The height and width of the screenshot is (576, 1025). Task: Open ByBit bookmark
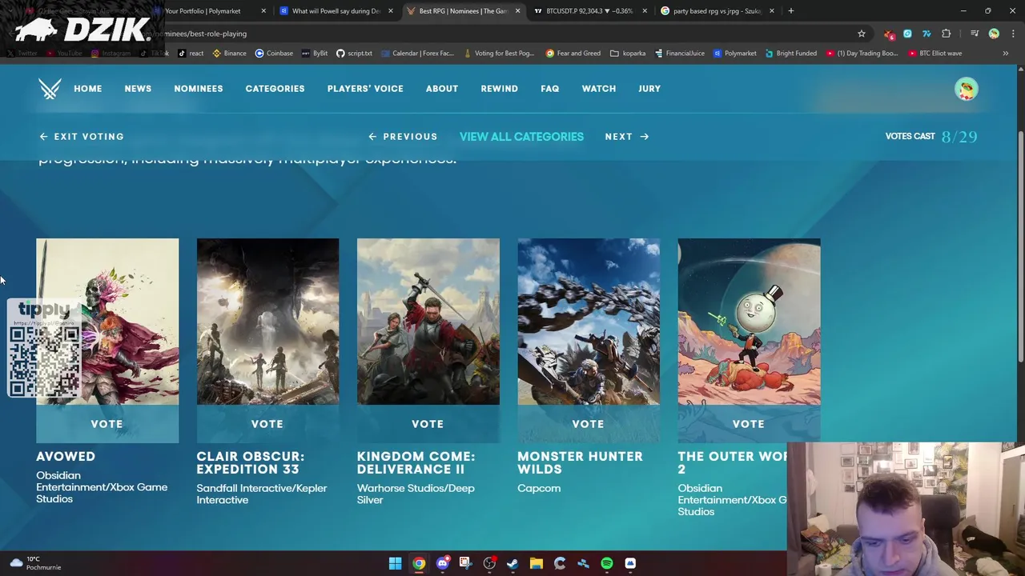315,54
